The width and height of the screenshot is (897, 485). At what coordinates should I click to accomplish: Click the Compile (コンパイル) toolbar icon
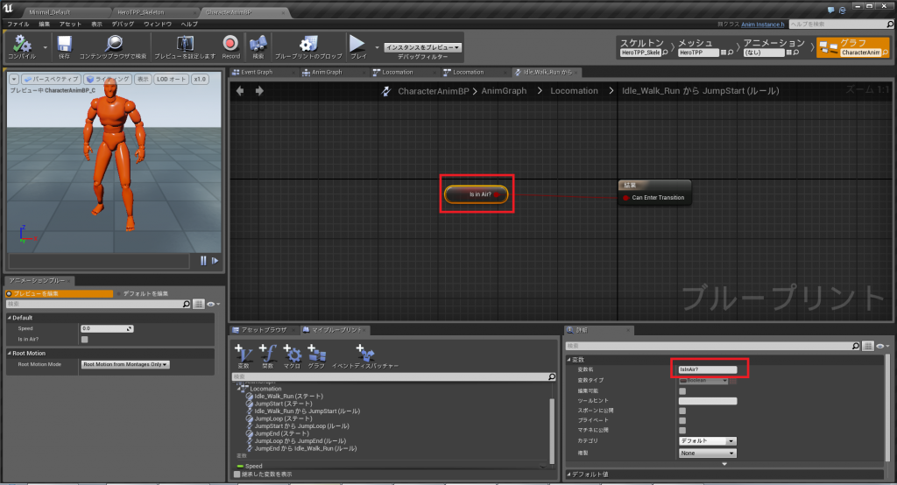click(x=20, y=44)
